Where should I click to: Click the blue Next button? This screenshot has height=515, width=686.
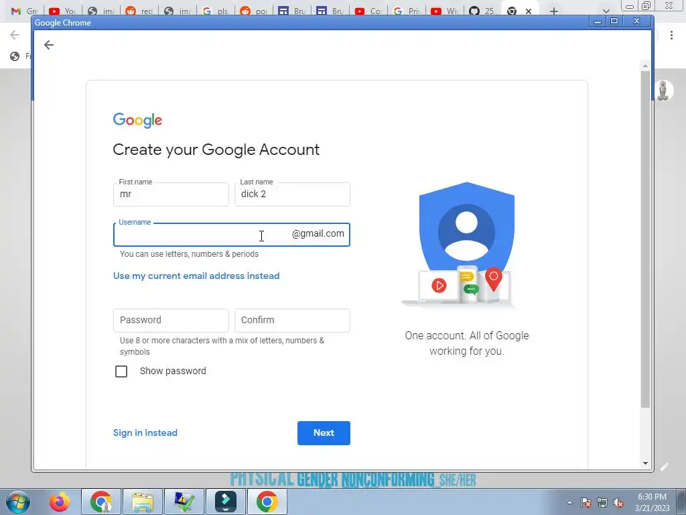coord(324,433)
